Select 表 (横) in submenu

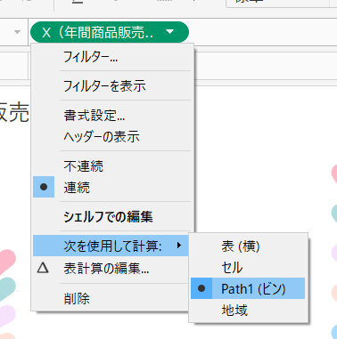248,246
